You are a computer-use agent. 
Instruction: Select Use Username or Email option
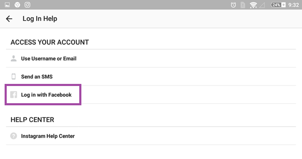coord(151,58)
